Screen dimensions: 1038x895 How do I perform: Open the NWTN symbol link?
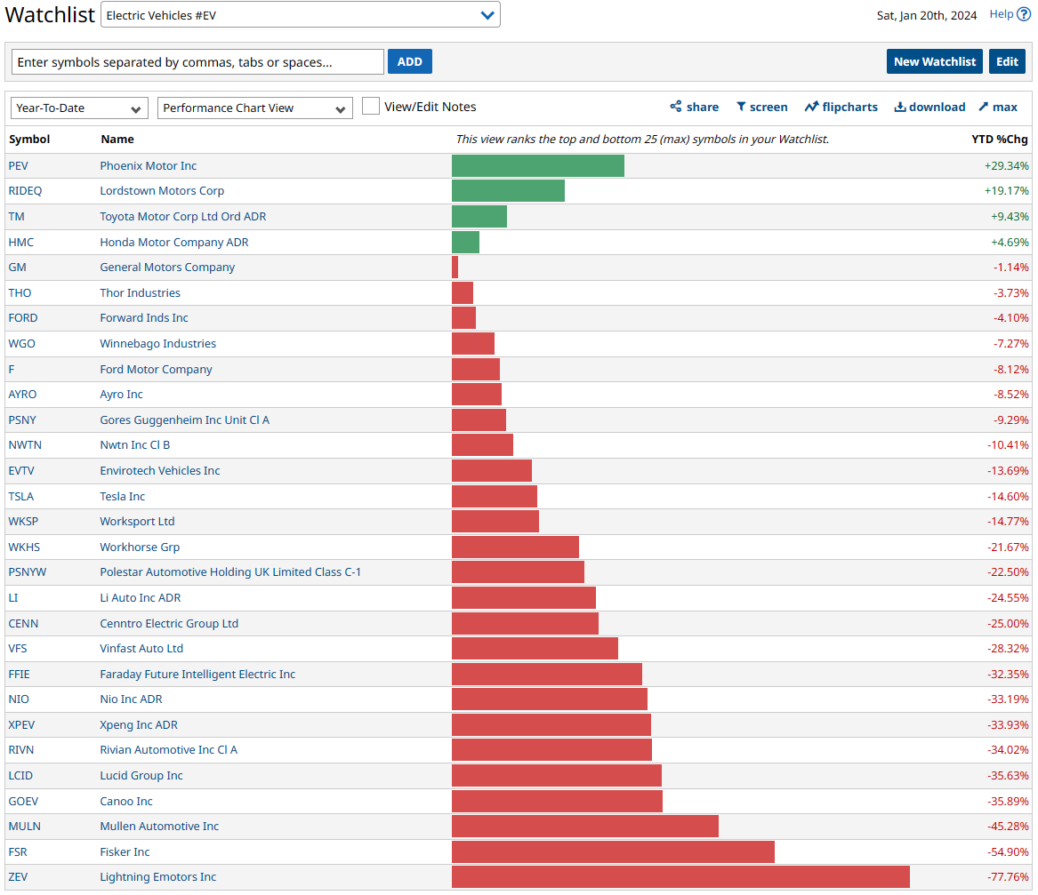25,445
